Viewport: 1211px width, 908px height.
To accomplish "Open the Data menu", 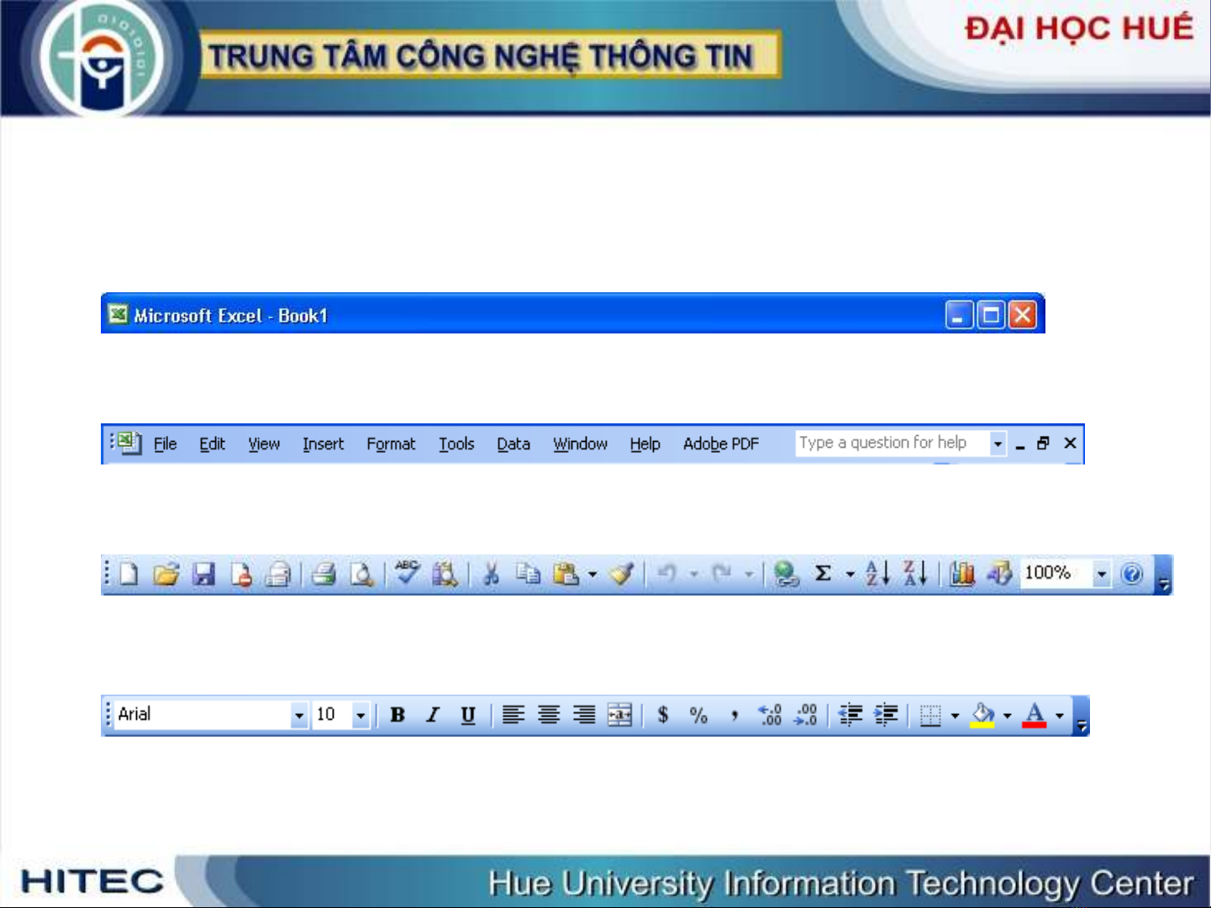I will pyautogui.click(x=513, y=444).
